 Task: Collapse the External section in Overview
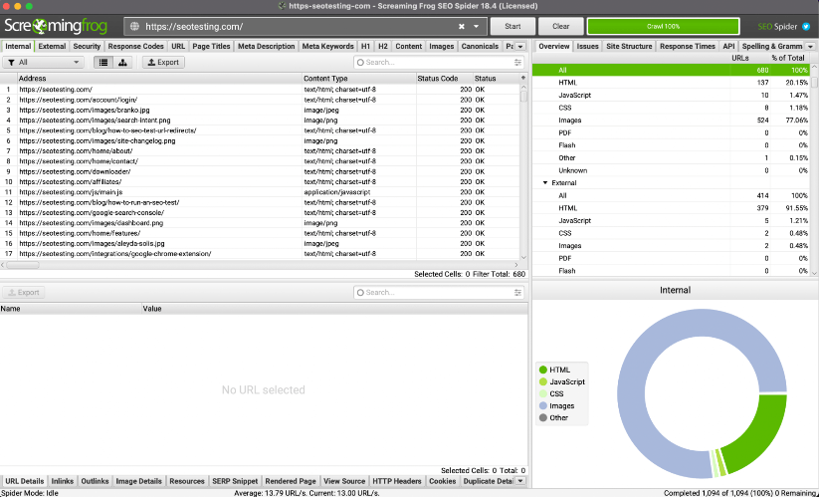pos(544,183)
